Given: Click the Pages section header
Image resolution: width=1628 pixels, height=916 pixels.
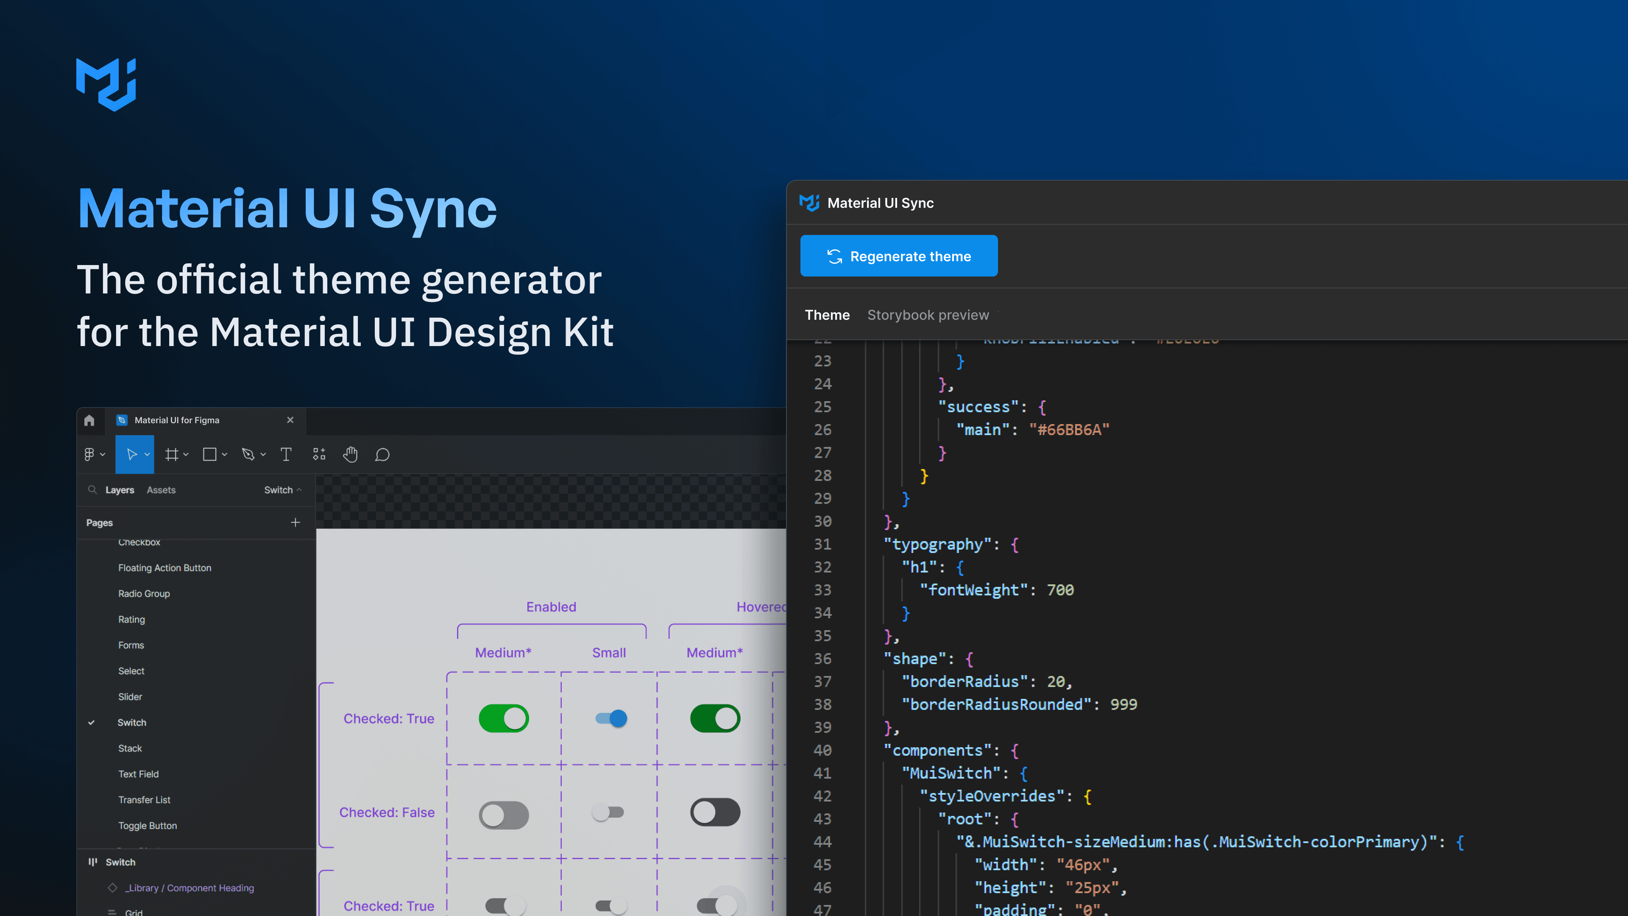Looking at the screenshot, I should tap(99, 523).
